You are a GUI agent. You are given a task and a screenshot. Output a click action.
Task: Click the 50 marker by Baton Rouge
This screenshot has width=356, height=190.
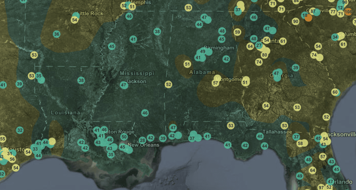[x=124, y=137]
